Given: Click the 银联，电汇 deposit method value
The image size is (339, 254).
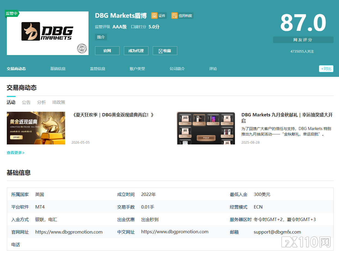Looking at the screenshot, I should pos(46,220).
